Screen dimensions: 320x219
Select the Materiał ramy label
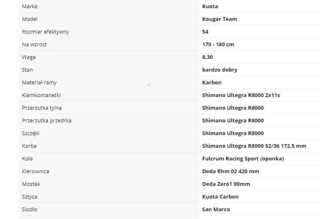[x=39, y=83]
